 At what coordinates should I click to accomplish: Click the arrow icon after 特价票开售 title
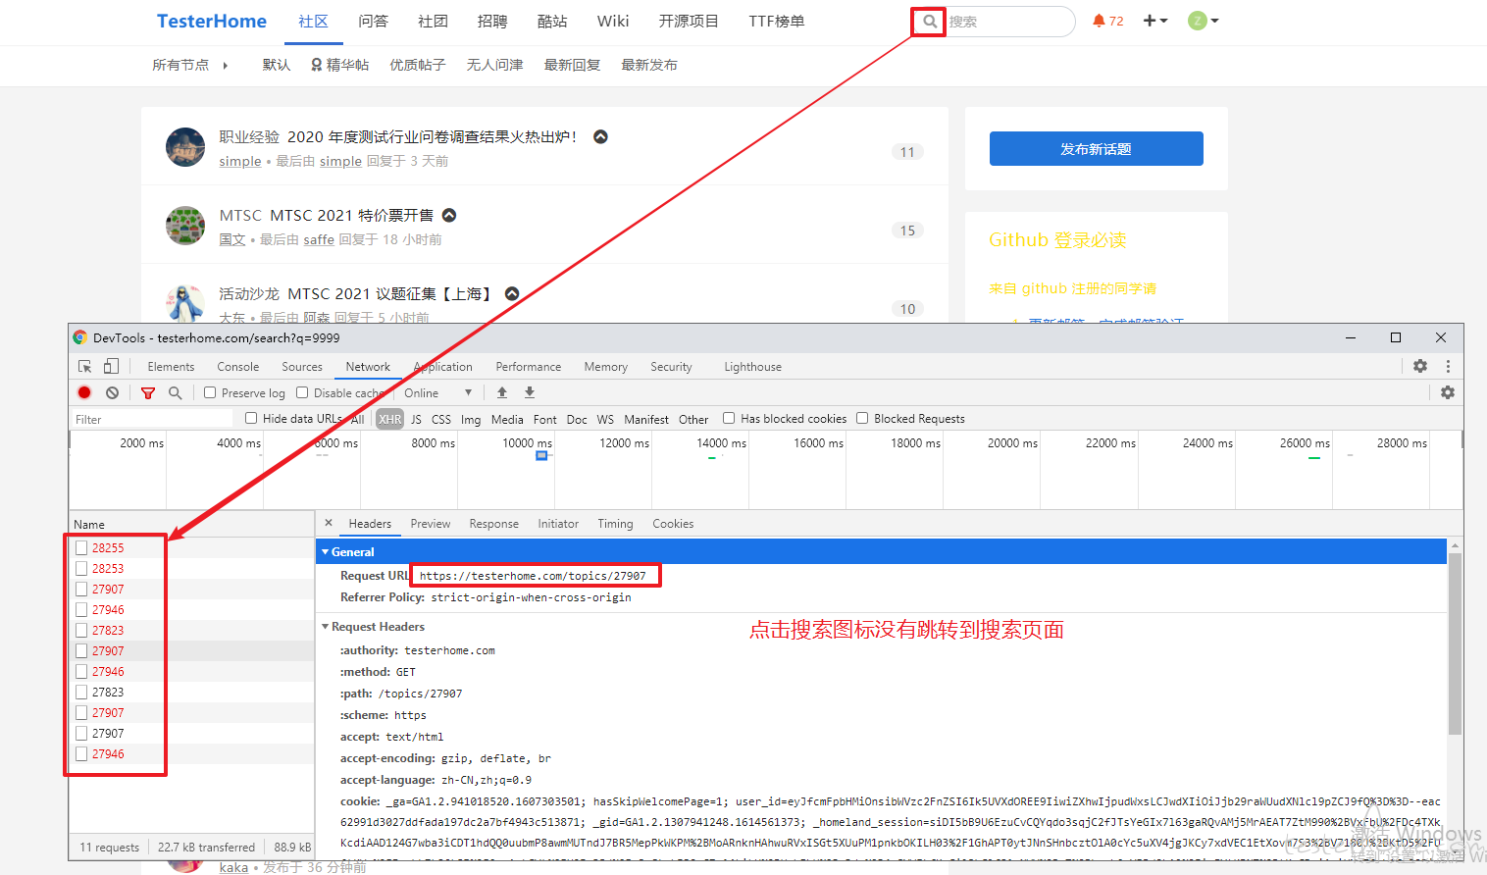[449, 215]
